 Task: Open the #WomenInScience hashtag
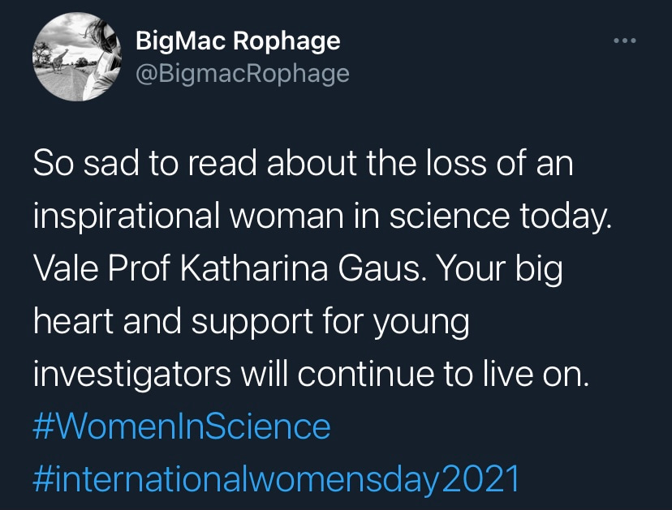pos(182,426)
